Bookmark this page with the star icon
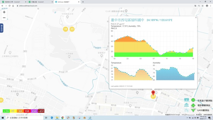The width and height of the screenshot is (213, 120). click(x=203, y=6)
